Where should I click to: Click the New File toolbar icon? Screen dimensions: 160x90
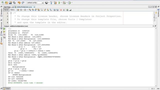tap(3, 3)
